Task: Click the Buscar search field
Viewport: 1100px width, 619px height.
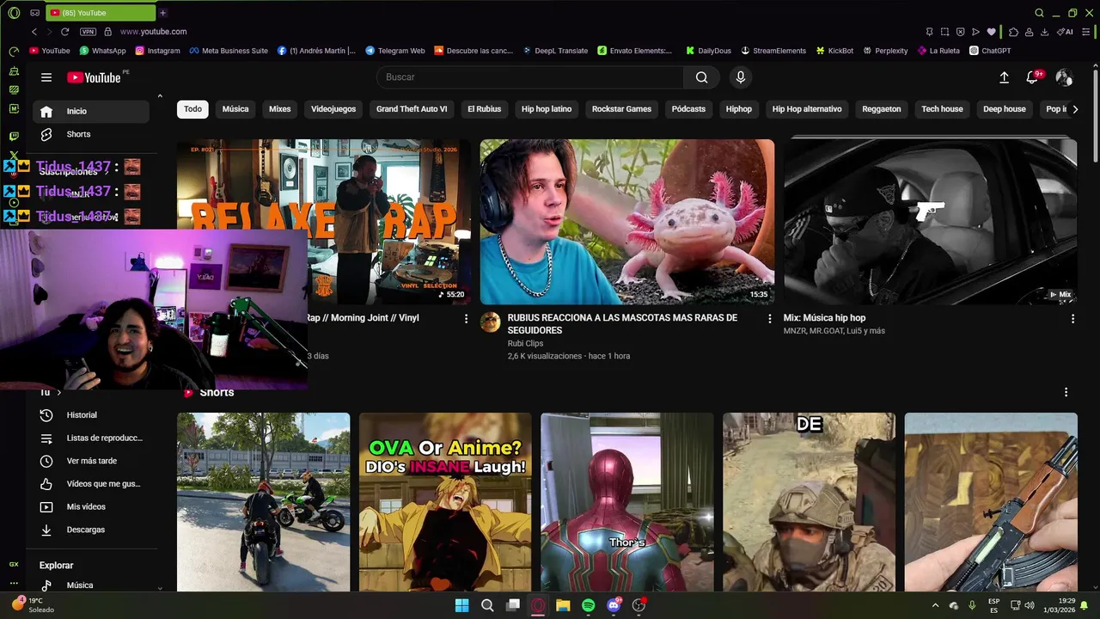Action: tap(530, 77)
